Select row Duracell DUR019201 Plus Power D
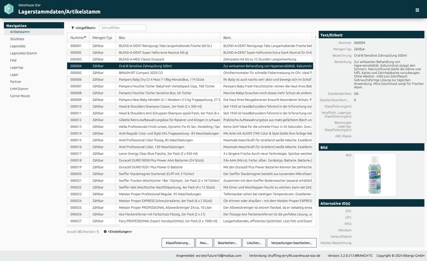The image size is (427, 261). (190, 167)
